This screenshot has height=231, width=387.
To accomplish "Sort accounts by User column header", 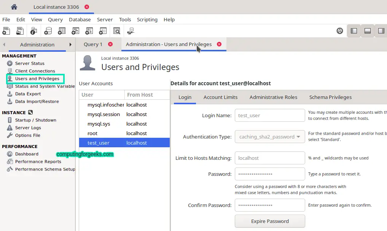I will [x=102, y=95].
